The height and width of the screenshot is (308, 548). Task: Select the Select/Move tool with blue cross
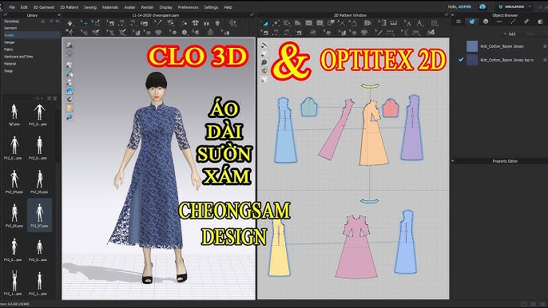tap(85, 23)
